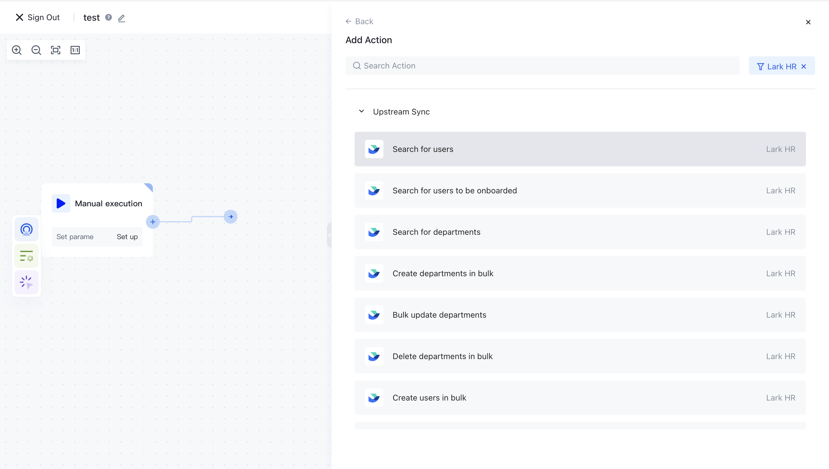This screenshot has width=829, height=469.
Task: Select the Create departments in bulk action
Action: click(x=443, y=273)
